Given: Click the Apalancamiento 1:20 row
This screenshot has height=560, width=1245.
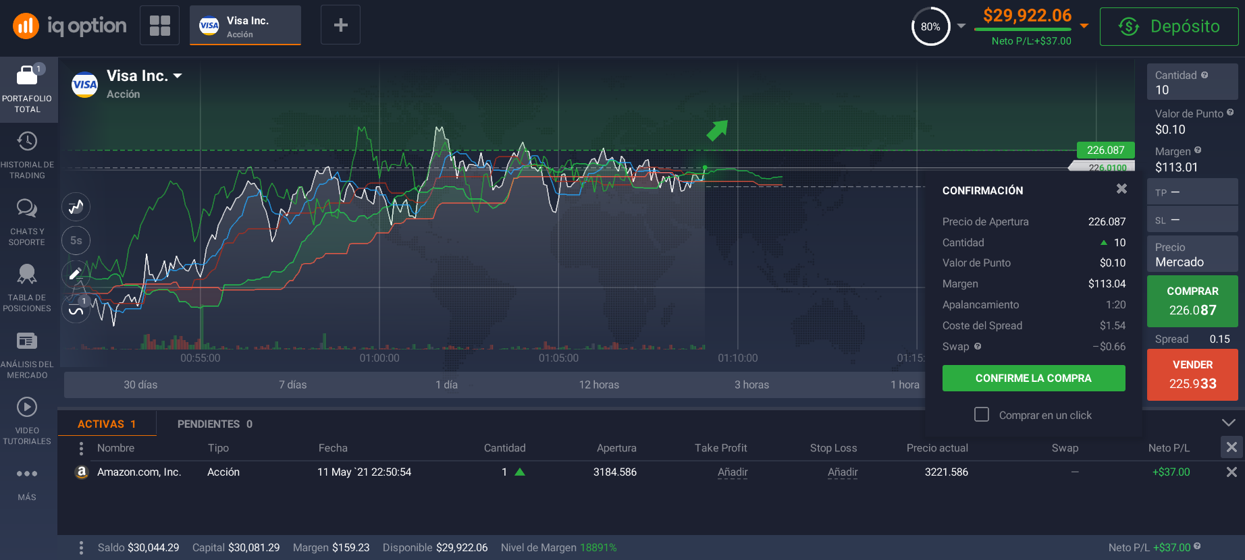Looking at the screenshot, I should (x=1034, y=305).
